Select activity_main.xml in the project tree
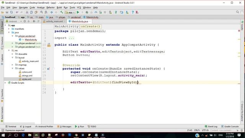Image resolution: width=245 pixels, height=138 pixels. pos(30,61)
